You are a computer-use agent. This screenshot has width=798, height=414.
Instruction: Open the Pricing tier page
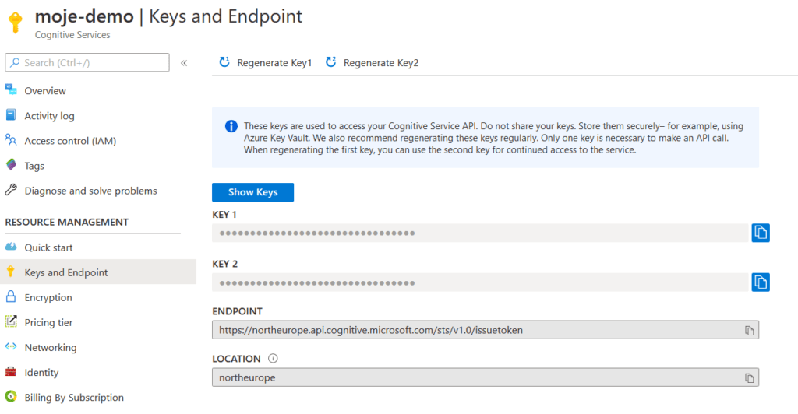[48, 322]
